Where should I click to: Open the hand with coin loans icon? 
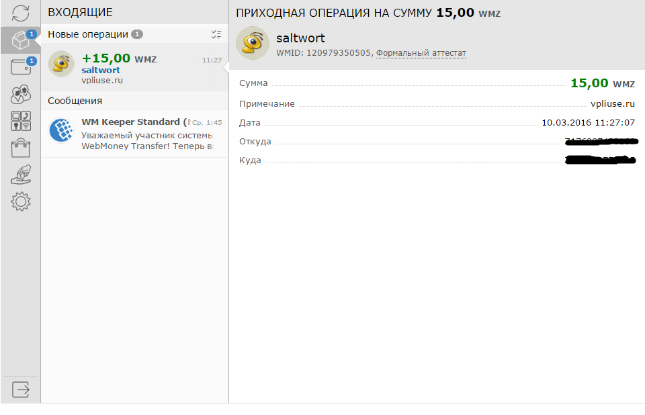click(21, 175)
